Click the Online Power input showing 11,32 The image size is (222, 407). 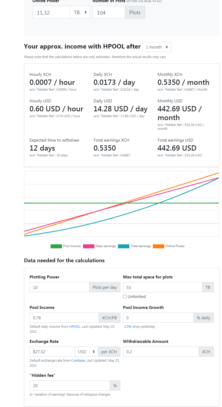(x=51, y=12)
